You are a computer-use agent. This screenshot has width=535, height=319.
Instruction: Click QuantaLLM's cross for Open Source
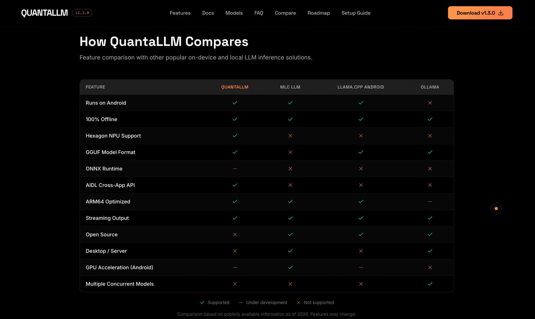click(235, 235)
